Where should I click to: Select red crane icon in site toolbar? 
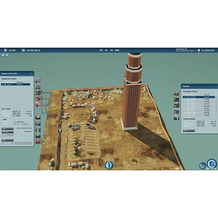point(38,104)
